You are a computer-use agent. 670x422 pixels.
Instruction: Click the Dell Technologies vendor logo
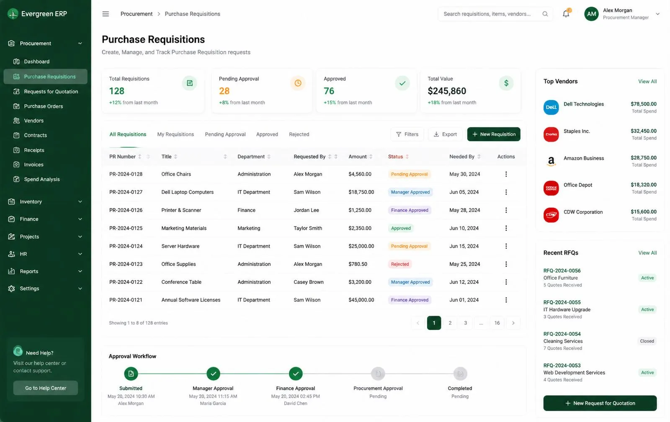click(x=551, y=108)
